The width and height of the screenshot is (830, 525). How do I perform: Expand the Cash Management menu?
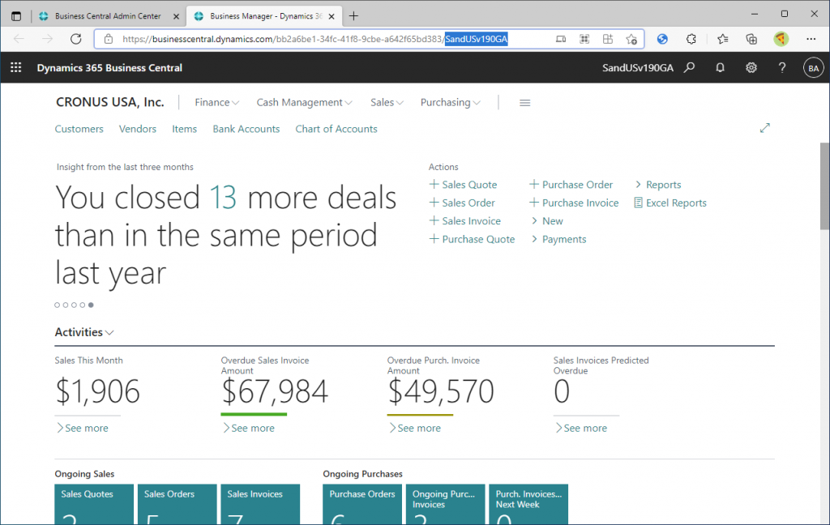305,103
